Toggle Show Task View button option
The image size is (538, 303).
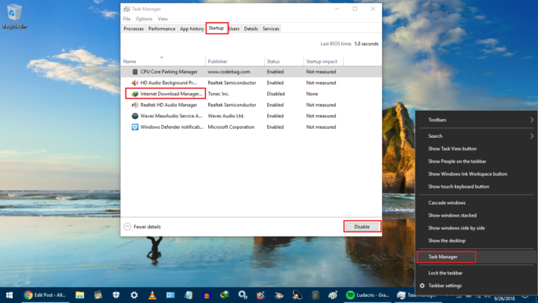tap(452, 148)
